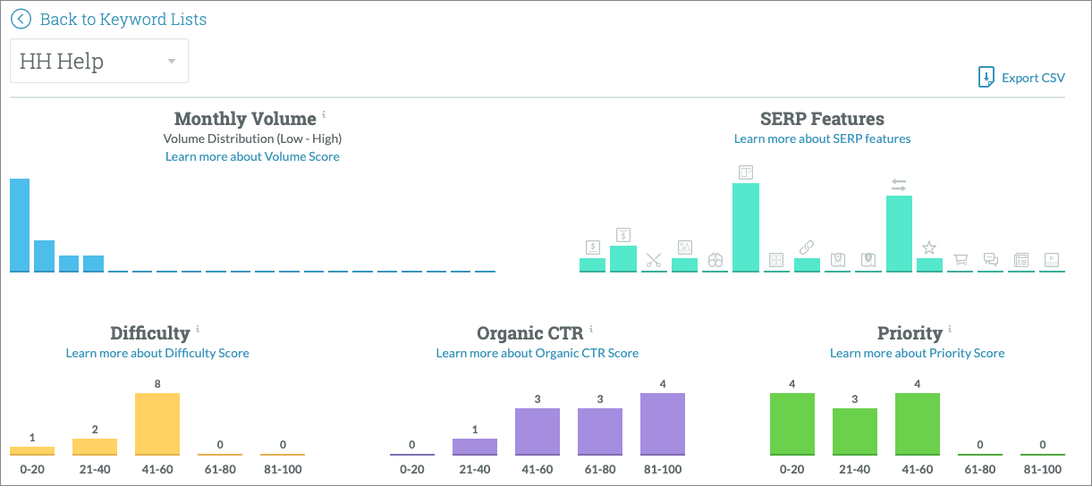Viewport: 1092px width, 486px height.
Task: Click the Organic CTR 81-100 purple bar
Action: point(663,423)
